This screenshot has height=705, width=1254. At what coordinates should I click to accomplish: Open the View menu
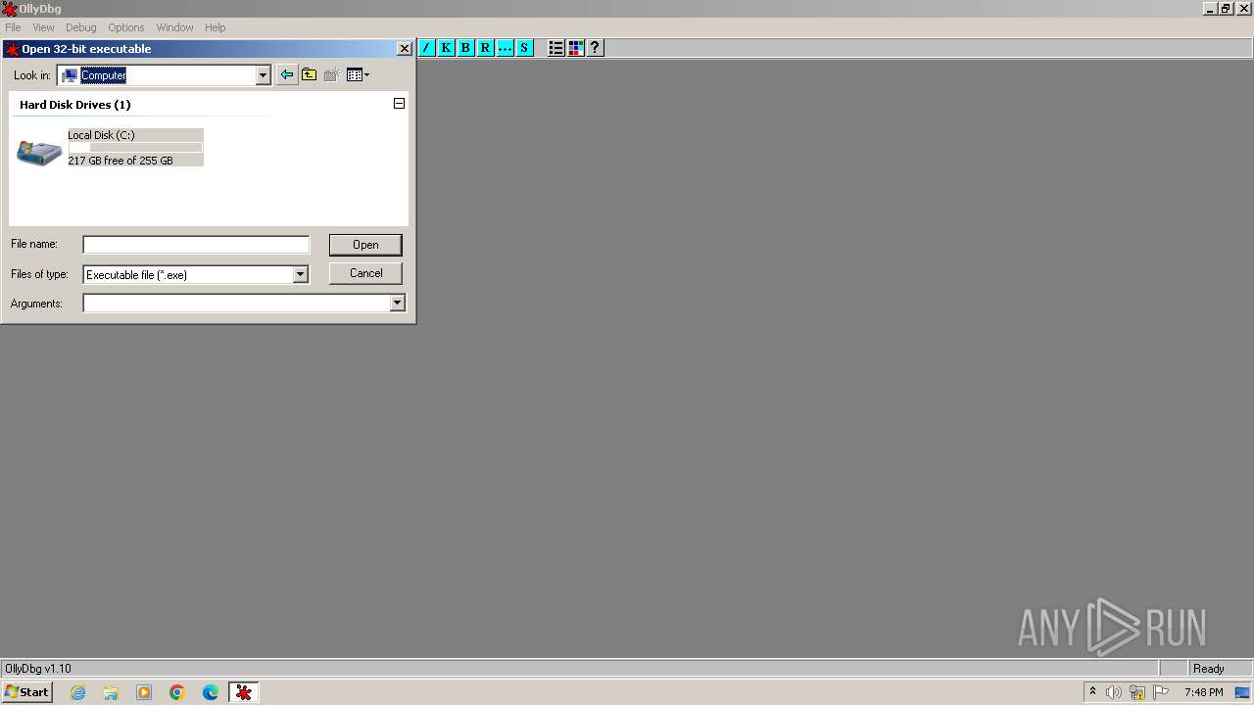(x=43, y=27)
